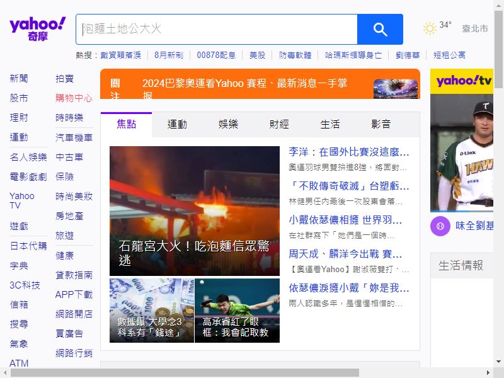Open trending search 8月新制
This screenshot has width=504, height=378.
tap(169, 55)
